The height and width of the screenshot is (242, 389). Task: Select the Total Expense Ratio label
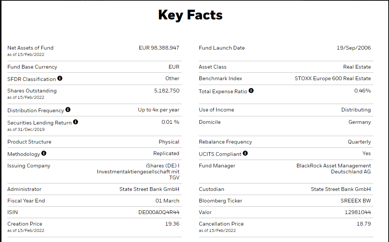223,91
